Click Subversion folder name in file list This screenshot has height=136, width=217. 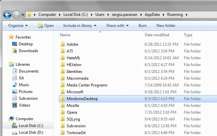[x=76, y=126]
